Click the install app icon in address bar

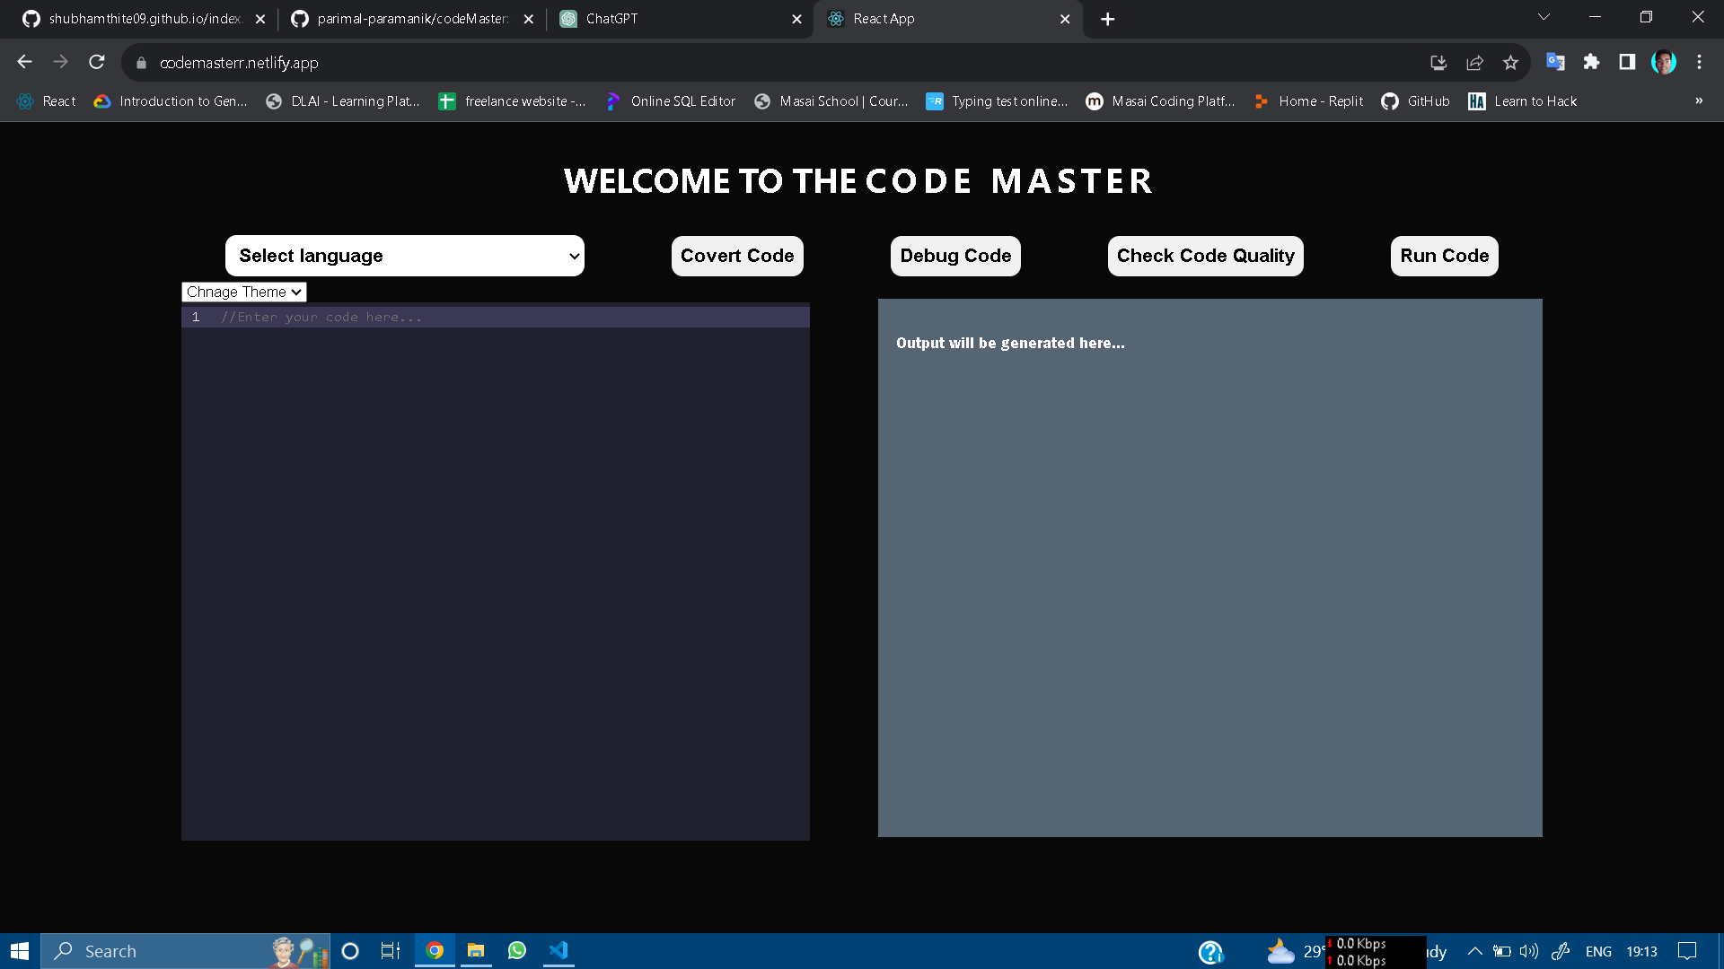(1438, 62)
